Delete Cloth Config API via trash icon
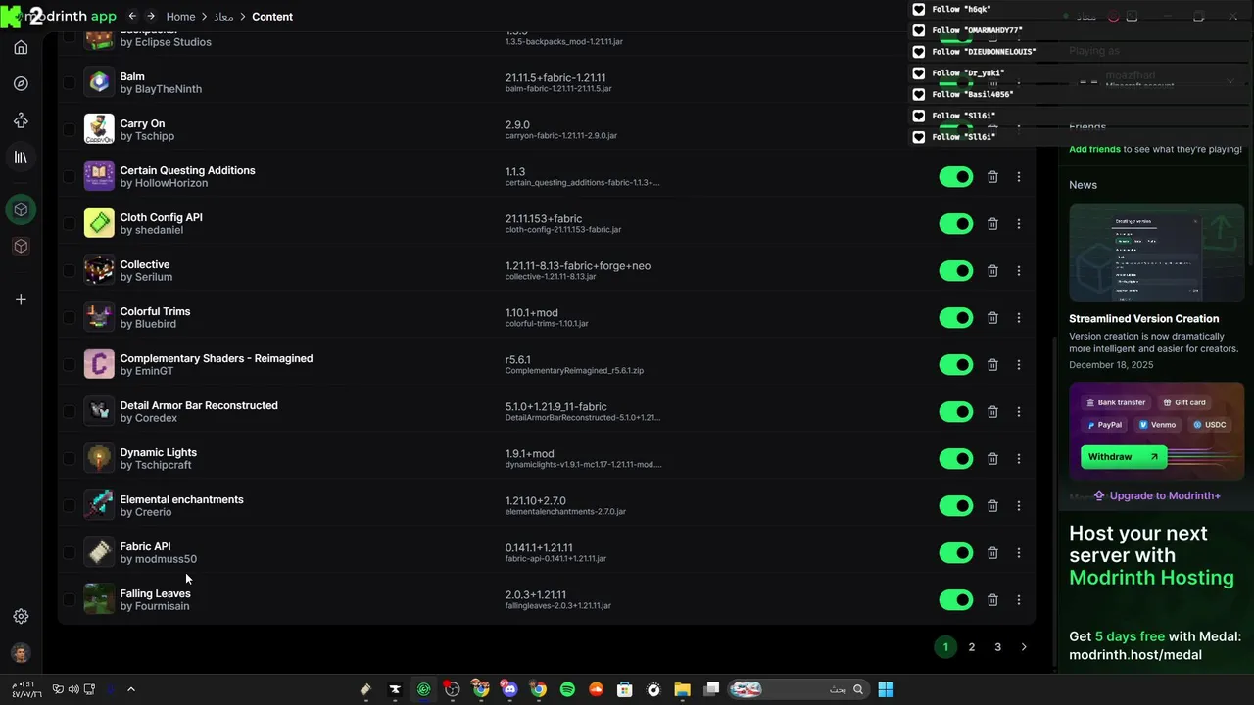The width and height of the screenshot is (1254, 705). 992,223
